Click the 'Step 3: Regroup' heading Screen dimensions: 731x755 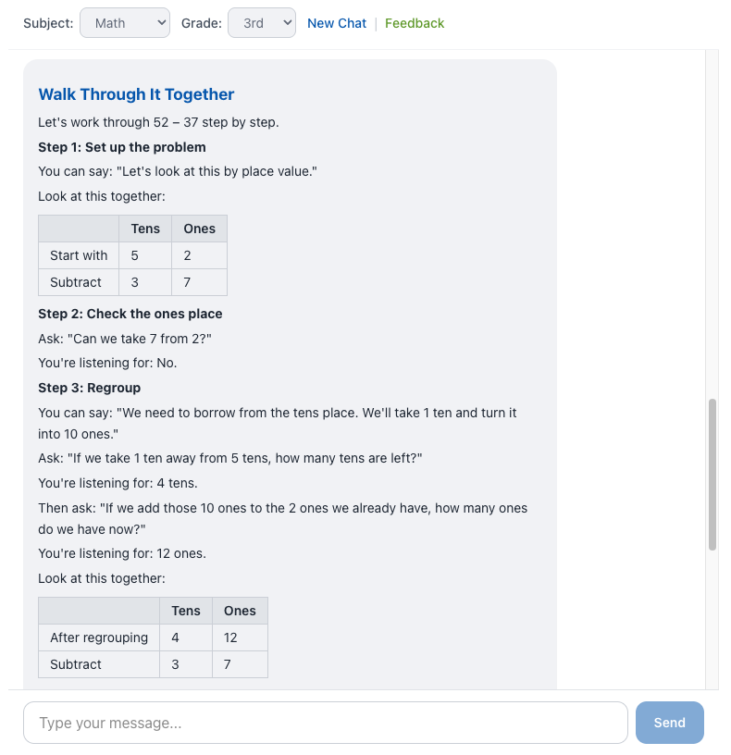[90, 388]
